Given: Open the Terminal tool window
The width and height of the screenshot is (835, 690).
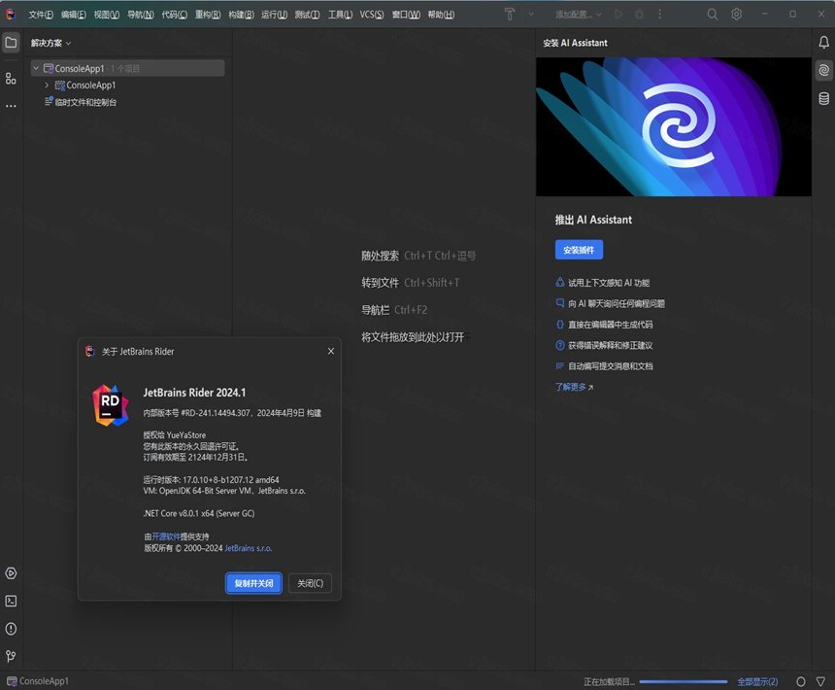Looking at the screenshot, I should tap(12, 601).
